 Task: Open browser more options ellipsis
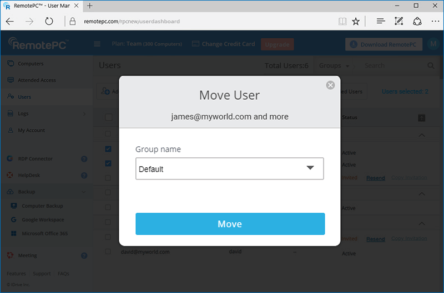[435, 22]
